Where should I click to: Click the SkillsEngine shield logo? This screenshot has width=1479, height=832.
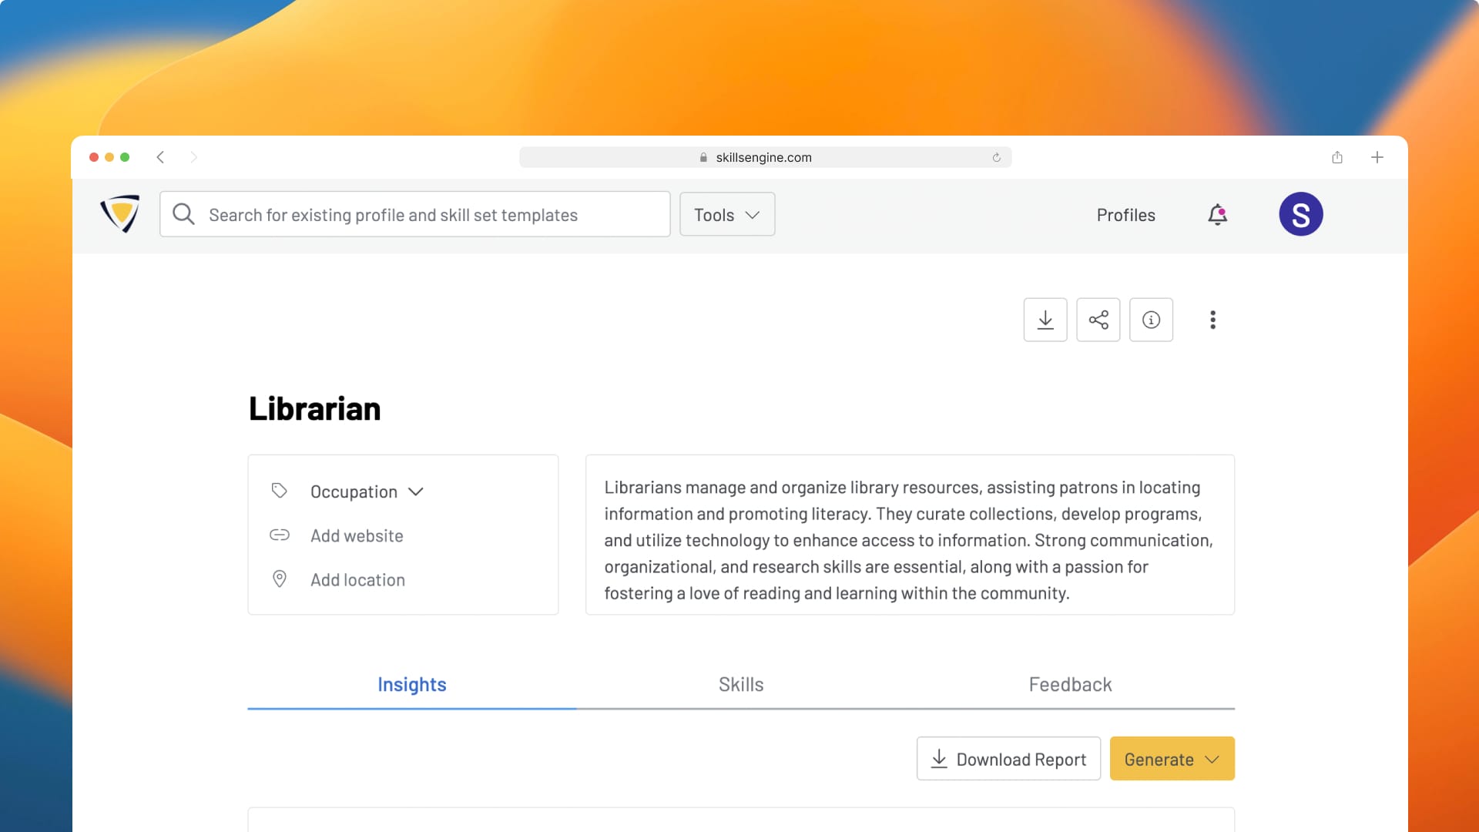tap(120, 214)
